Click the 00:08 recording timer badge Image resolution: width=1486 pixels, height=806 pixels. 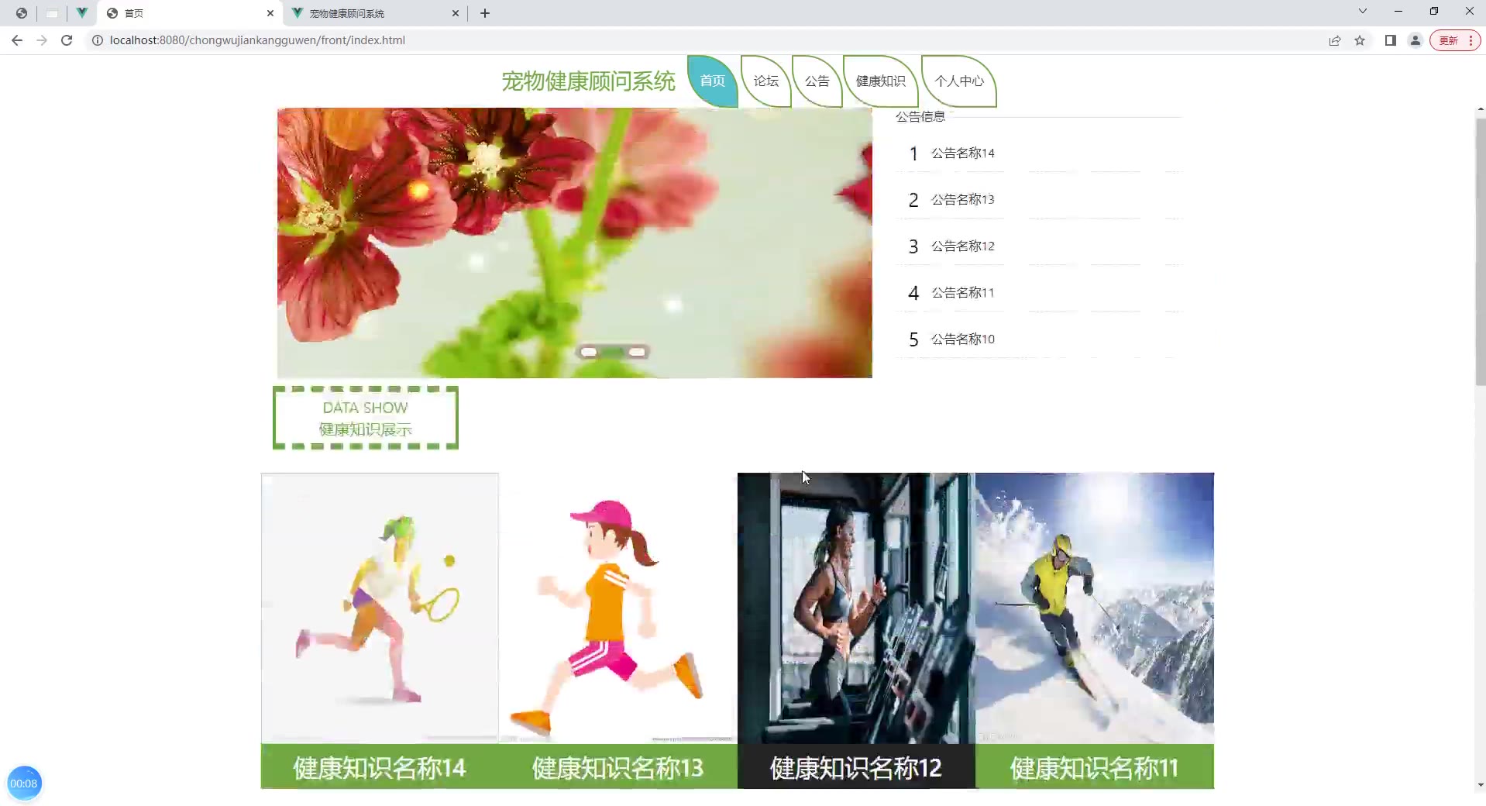(24, 784)
